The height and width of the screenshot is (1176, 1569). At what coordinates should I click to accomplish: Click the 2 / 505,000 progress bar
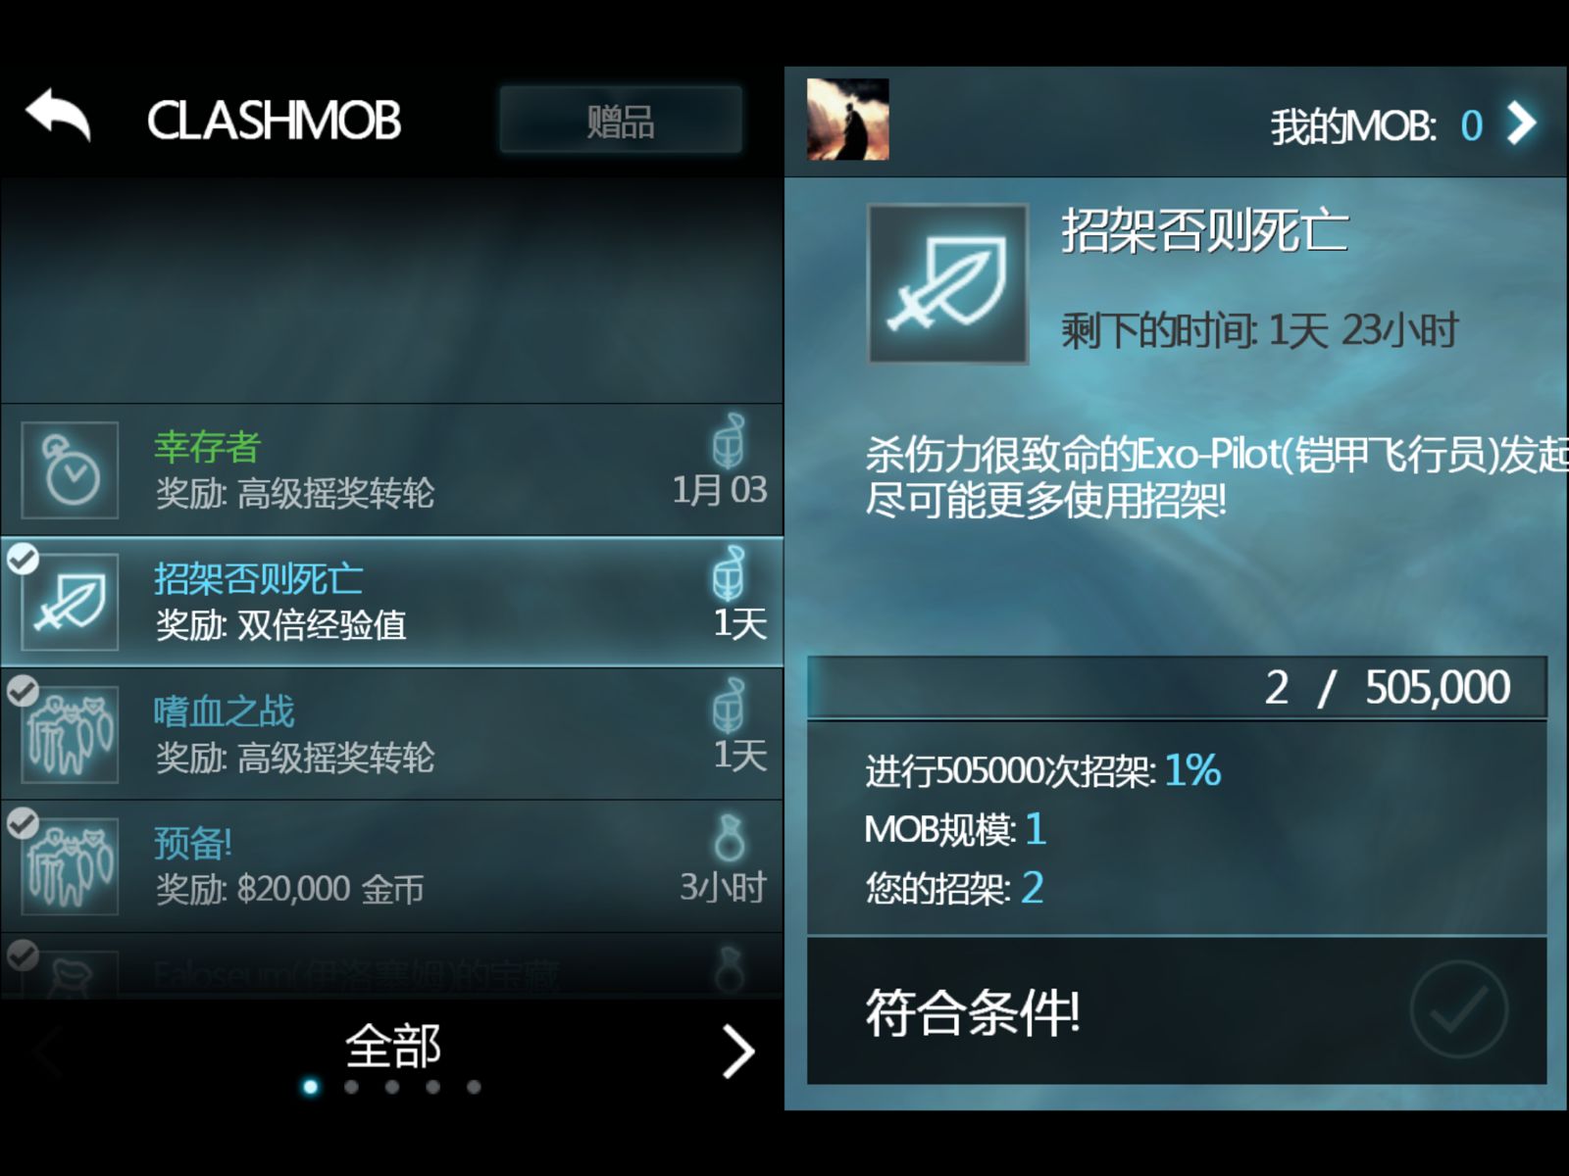1177,687
